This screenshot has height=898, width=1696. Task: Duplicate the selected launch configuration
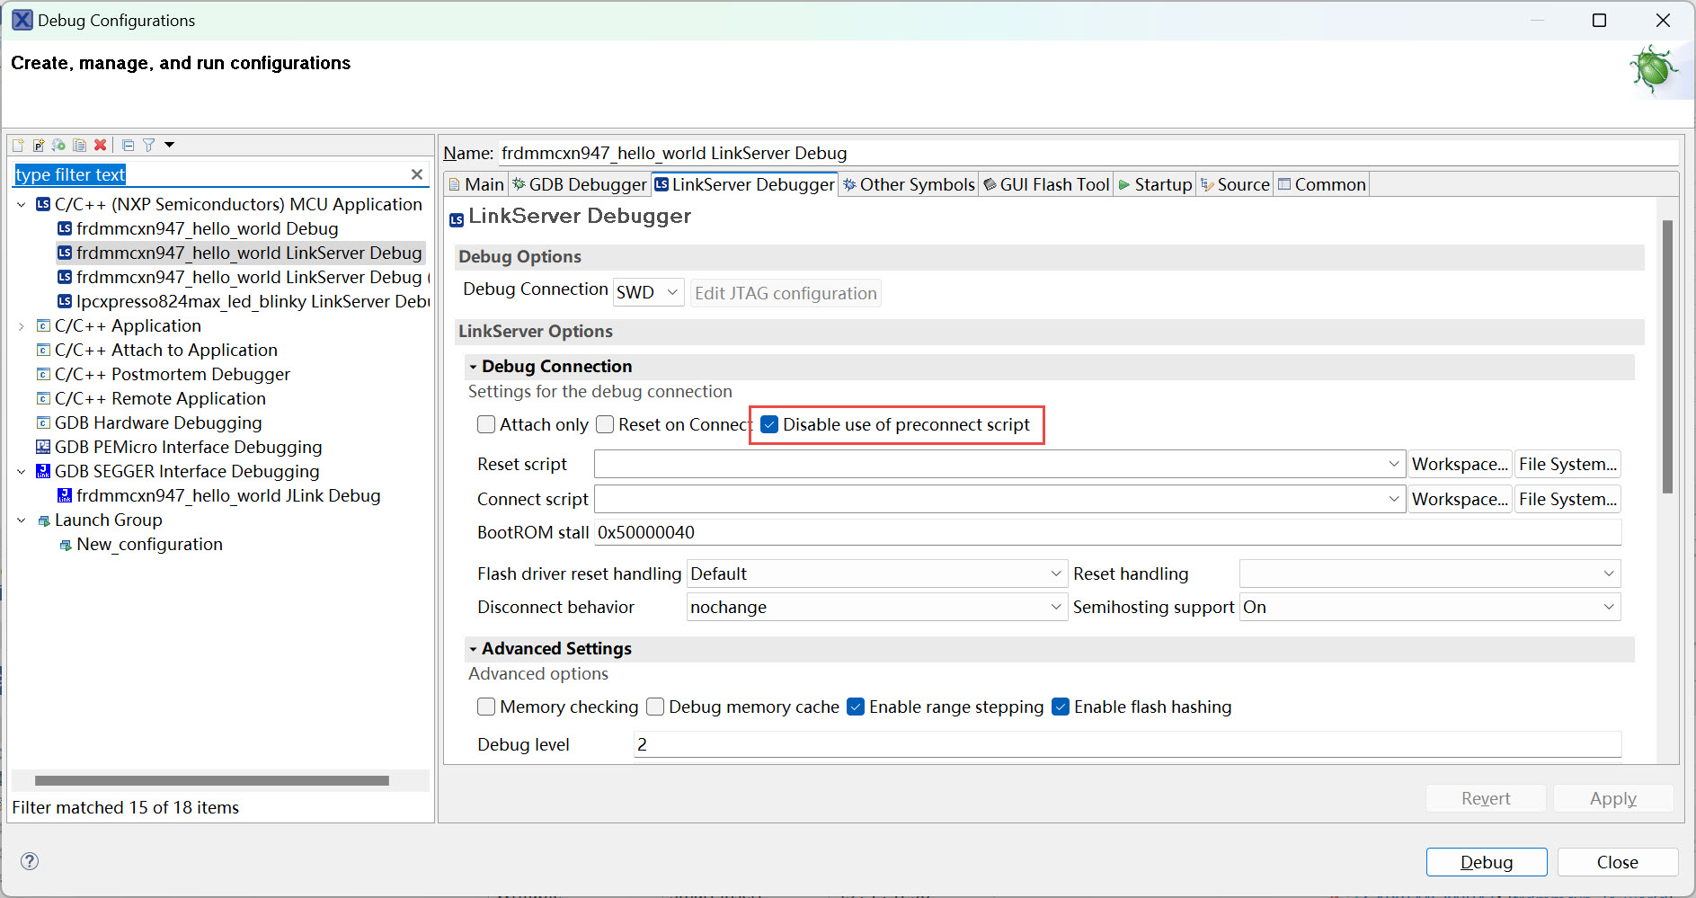point(80,146)
